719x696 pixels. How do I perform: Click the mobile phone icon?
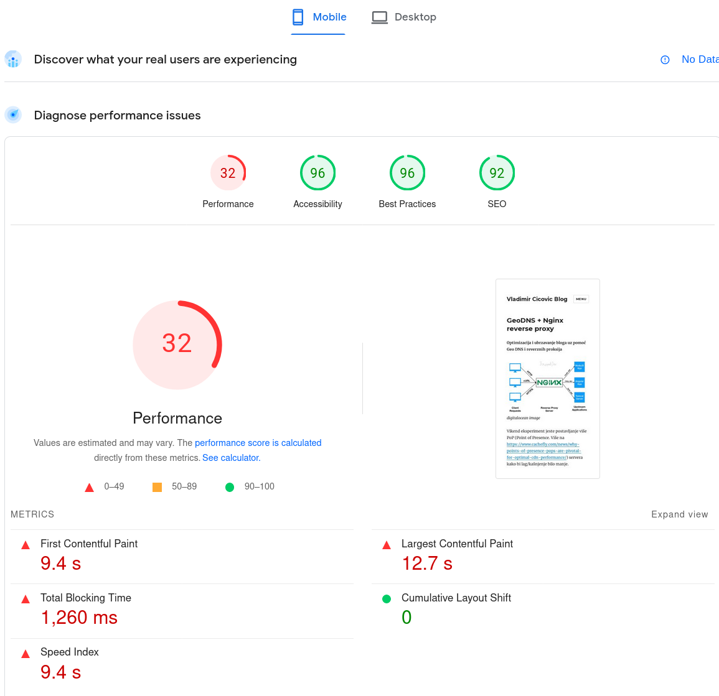click(298, 17)
